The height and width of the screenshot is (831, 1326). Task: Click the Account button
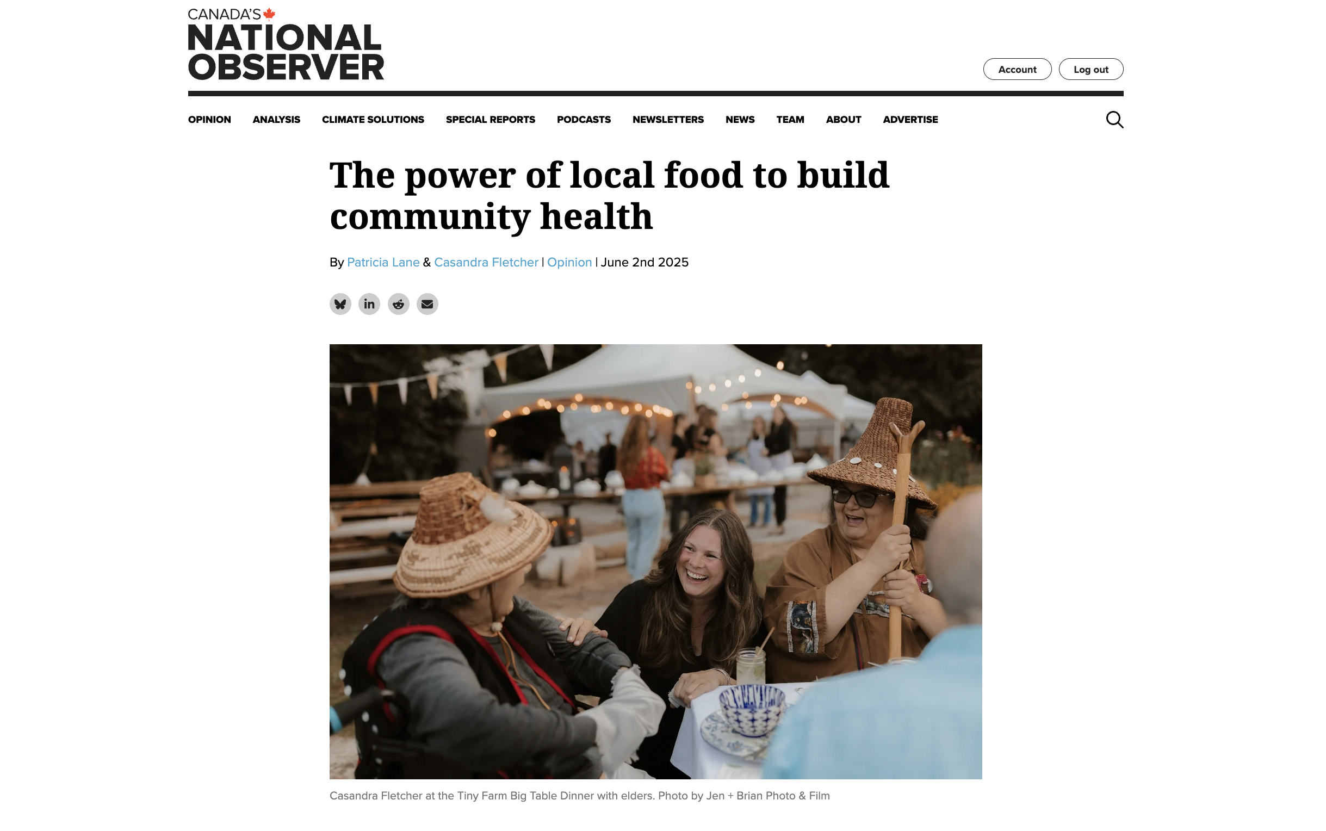1017,69
